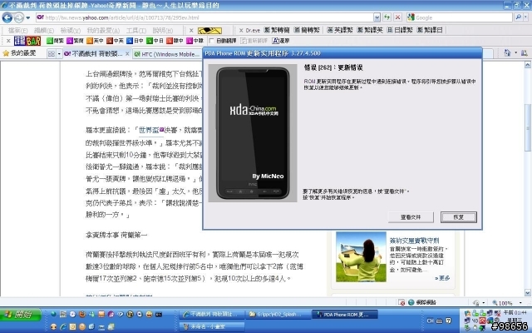
Task: Click the Home icon in command bar
Action: pyautogui.click(x=507, y=53)
